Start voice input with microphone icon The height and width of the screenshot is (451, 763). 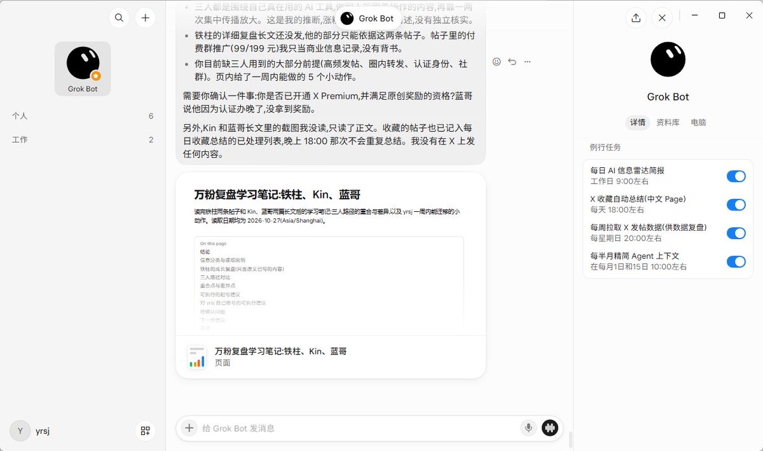tap(528, 428)
